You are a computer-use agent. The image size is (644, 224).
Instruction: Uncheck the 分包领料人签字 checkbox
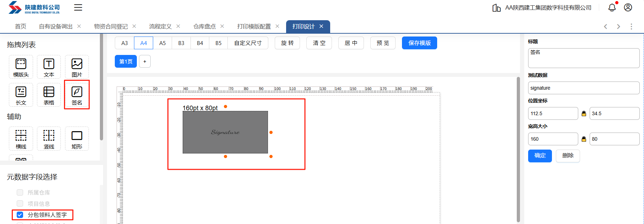click(x=20, y=215)
